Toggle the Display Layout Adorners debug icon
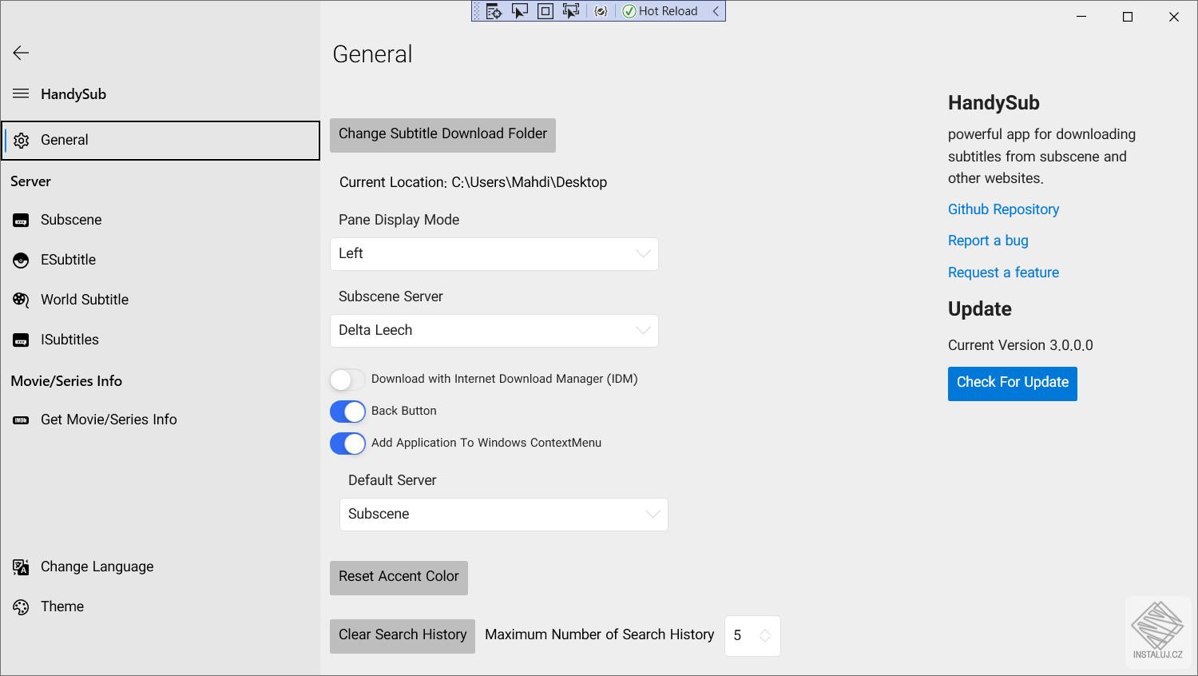This screenshot has height=676, width=1198. pyautogui.click(x=545, y=11)
